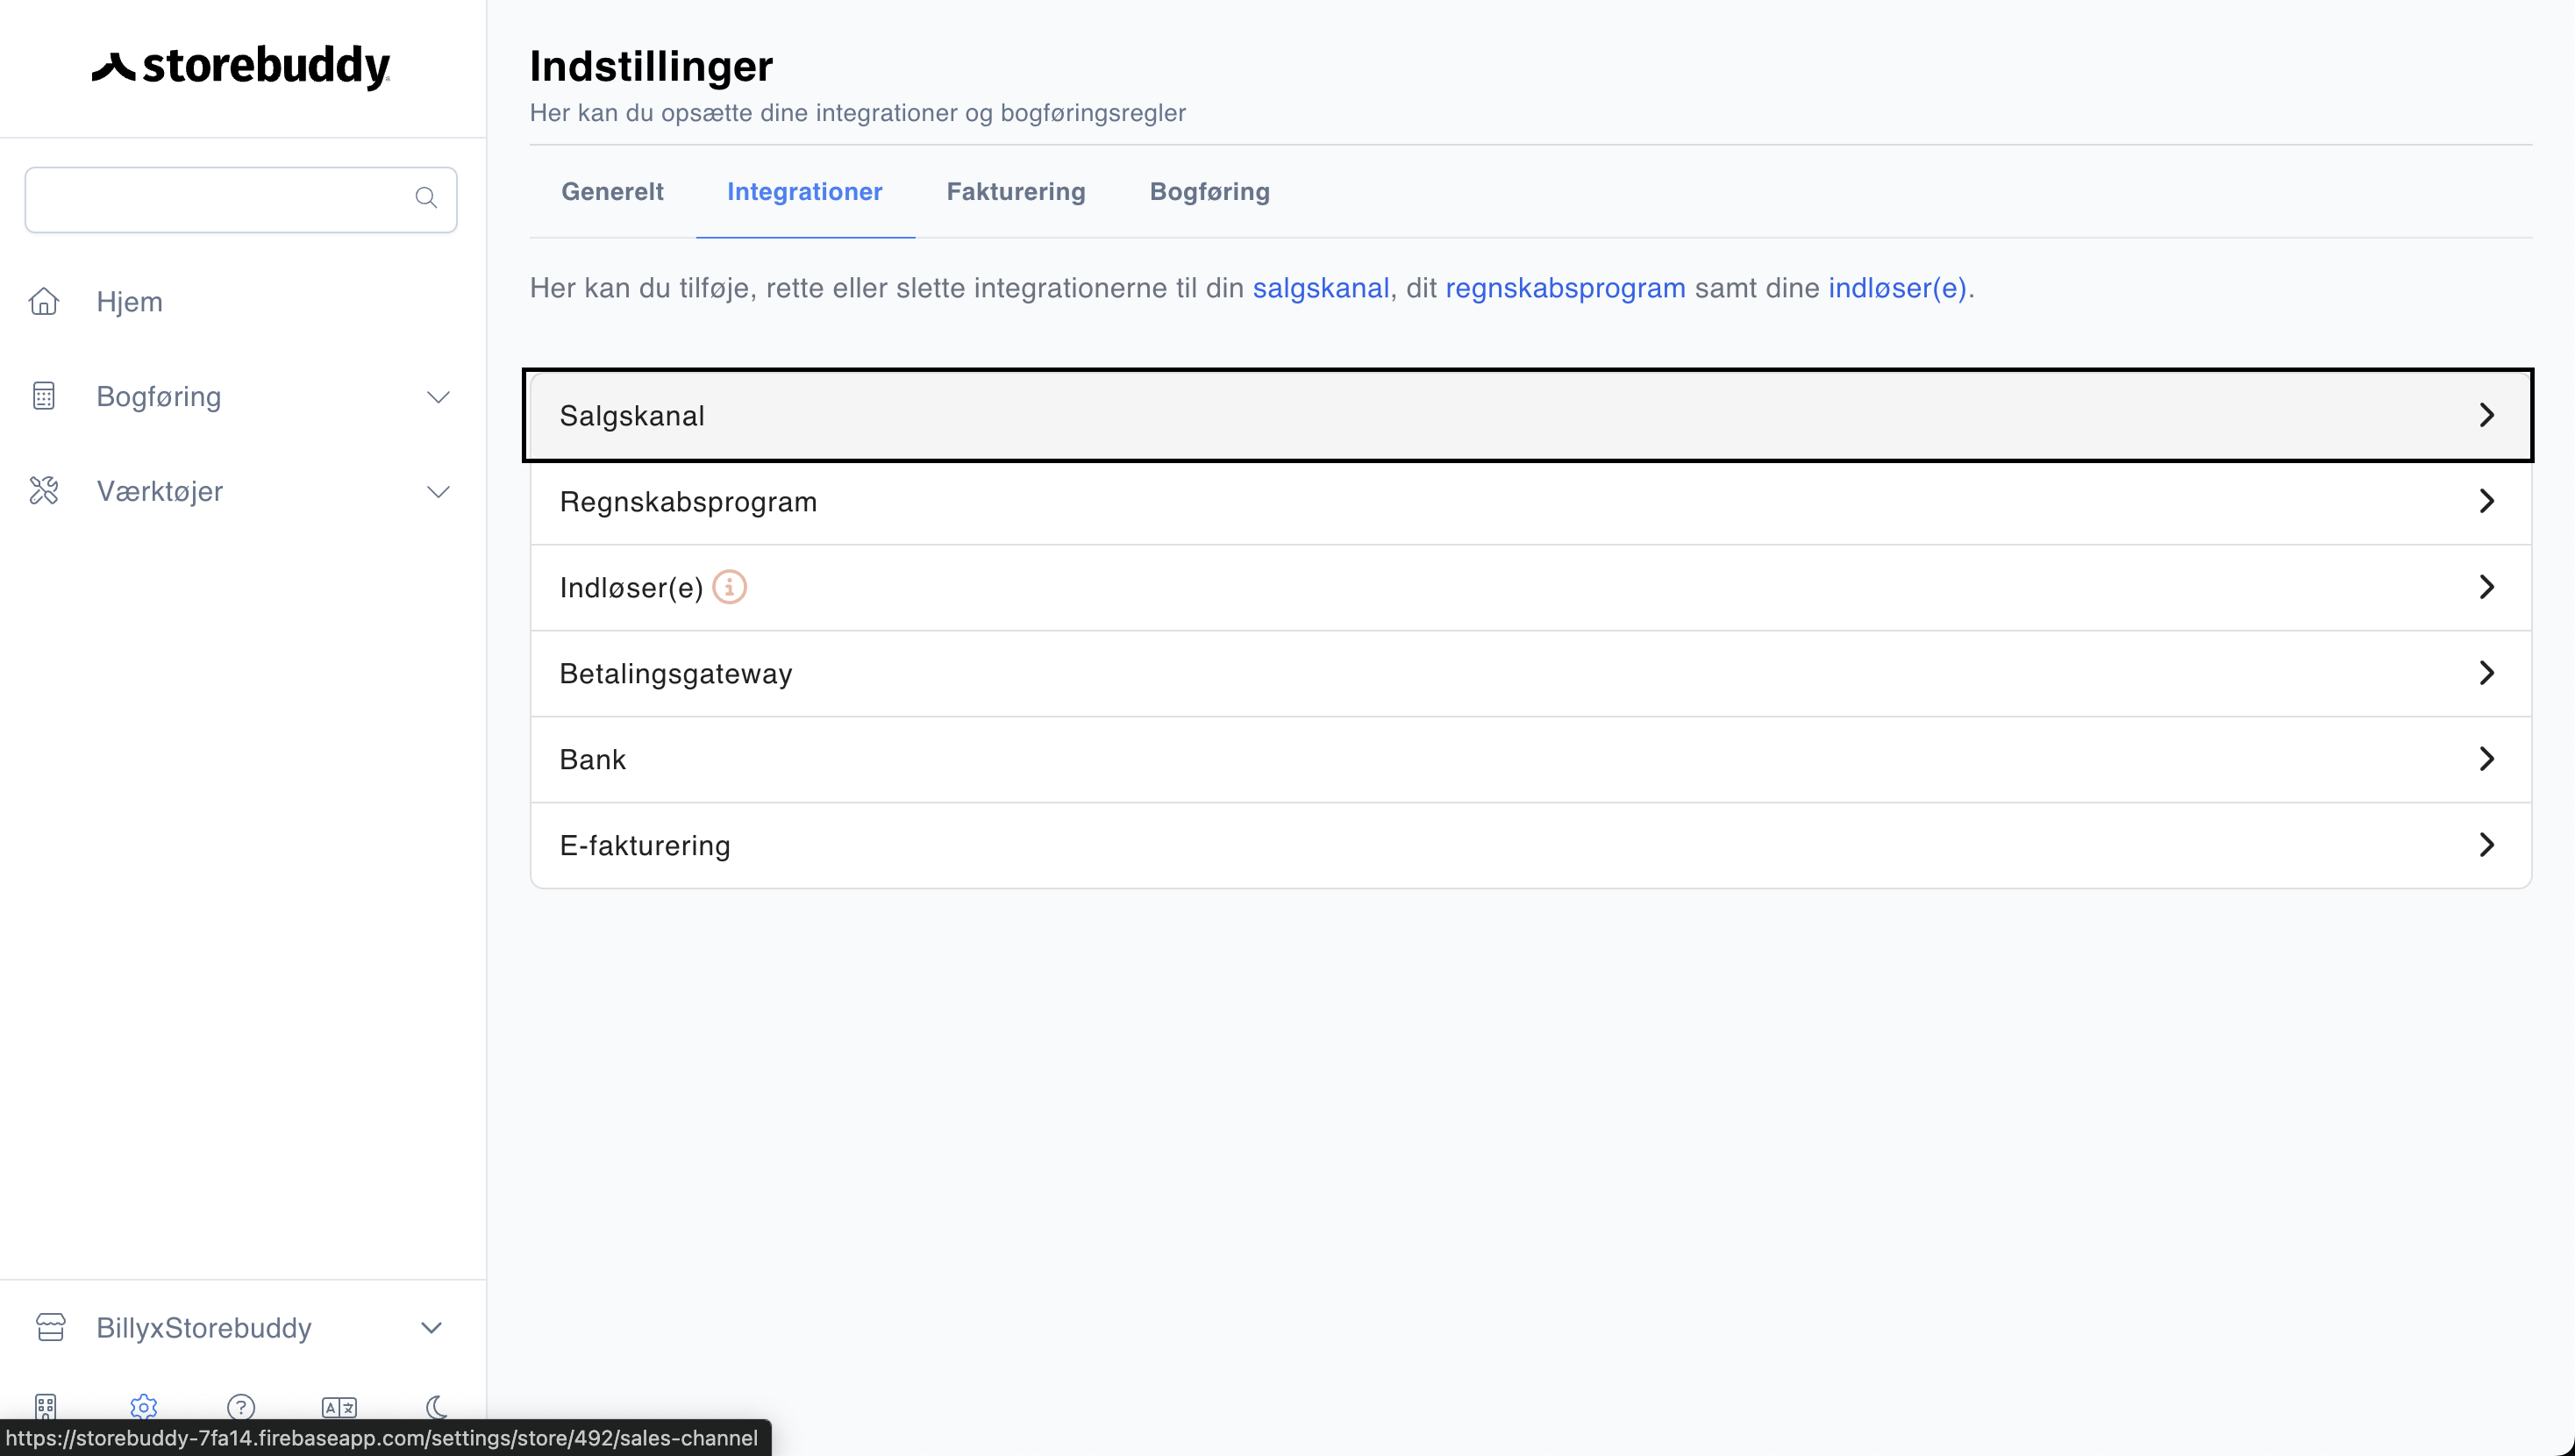Click the Indløser(e) row chevron
The width and height of the screenshot is (2575, 1456).
2487,587
